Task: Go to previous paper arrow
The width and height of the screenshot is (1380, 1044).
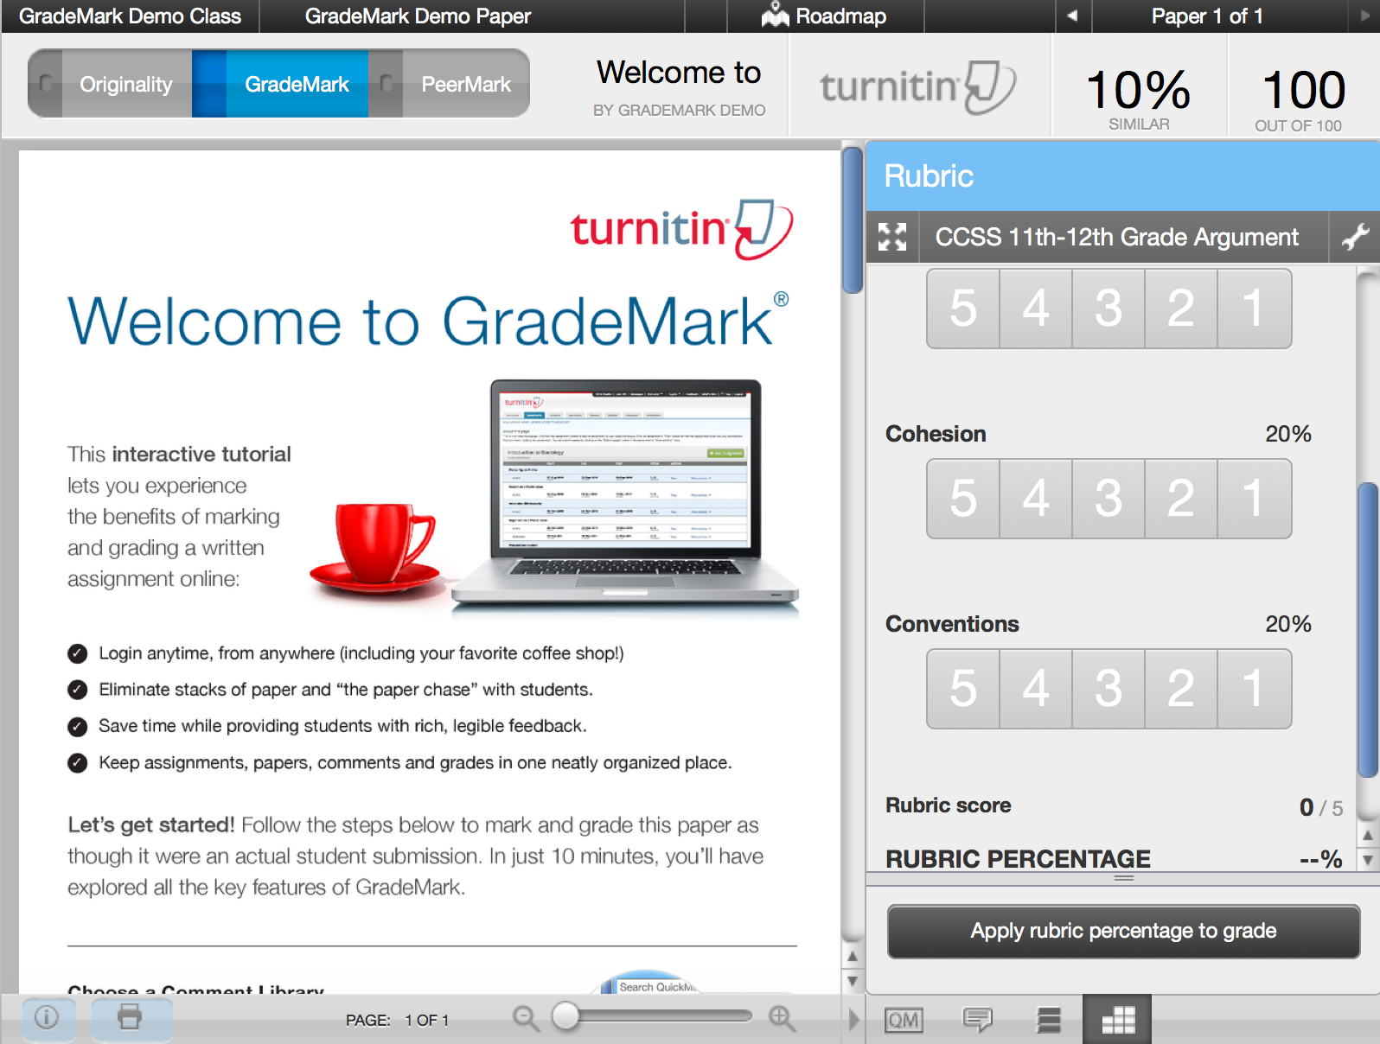Action: (x=1072, y=16)
